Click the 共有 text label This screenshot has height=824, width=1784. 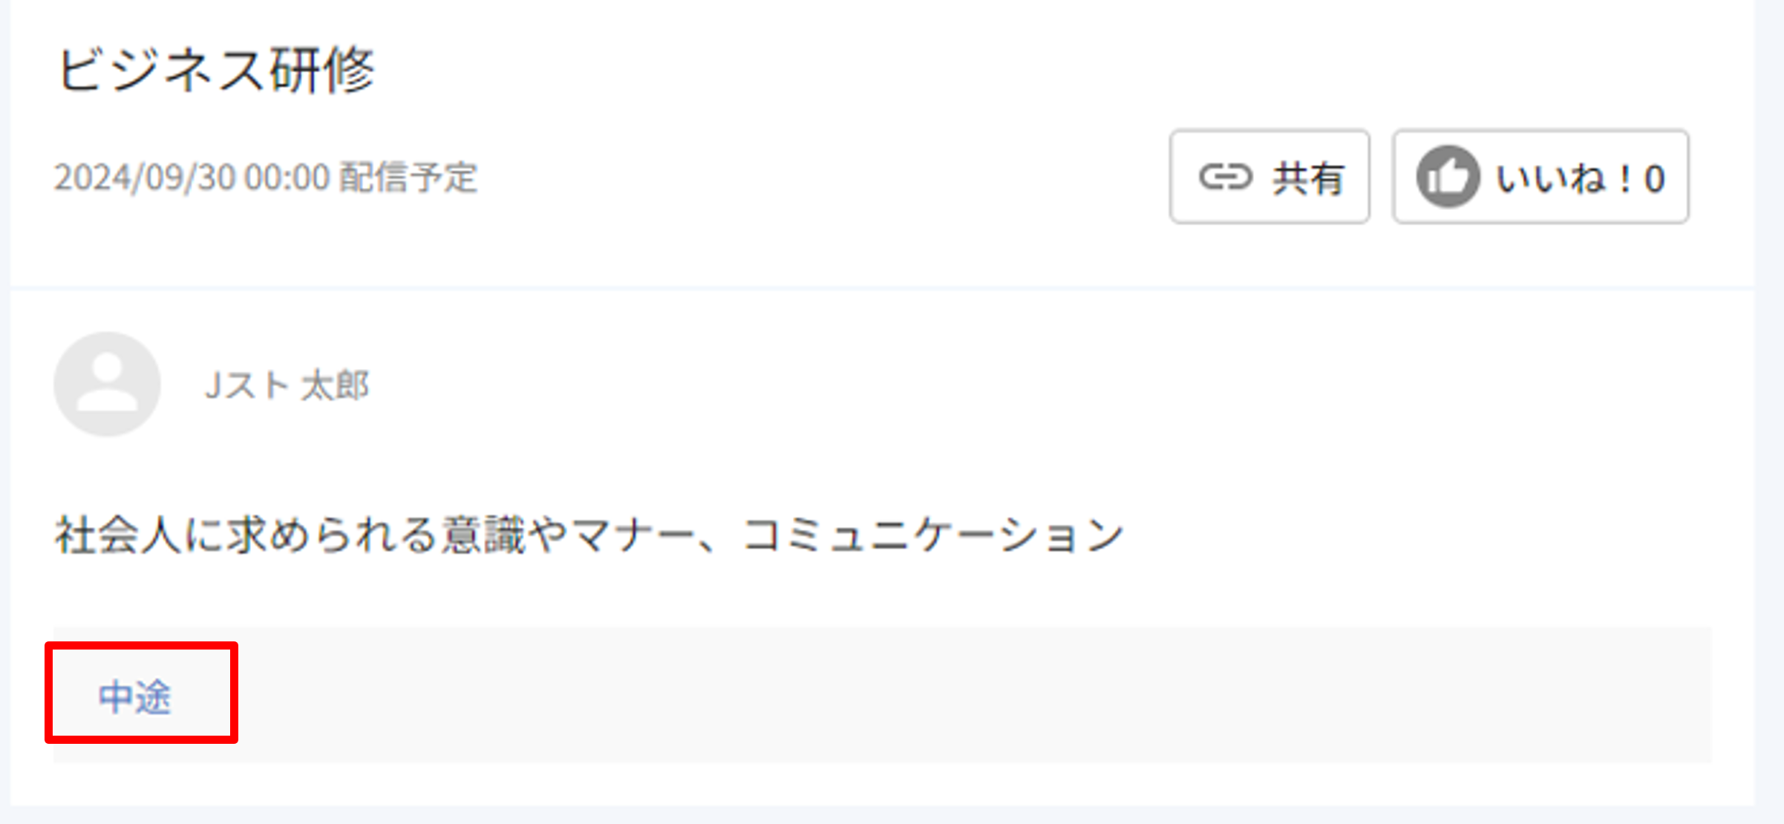click(x=1308, y=178)
